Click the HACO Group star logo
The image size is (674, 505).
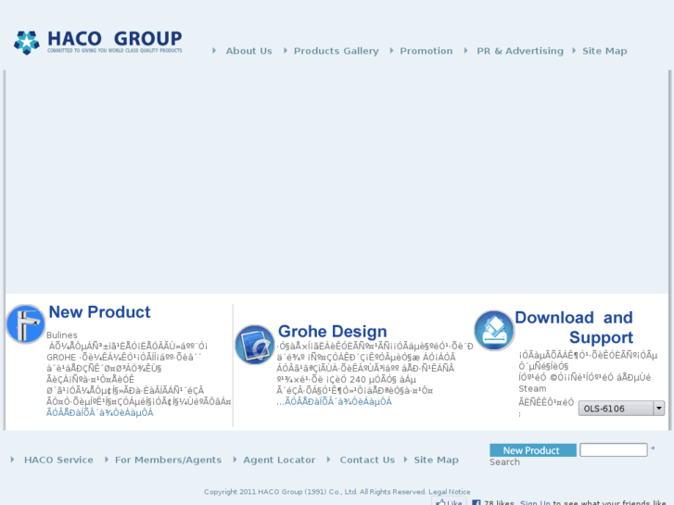point(27,43)
